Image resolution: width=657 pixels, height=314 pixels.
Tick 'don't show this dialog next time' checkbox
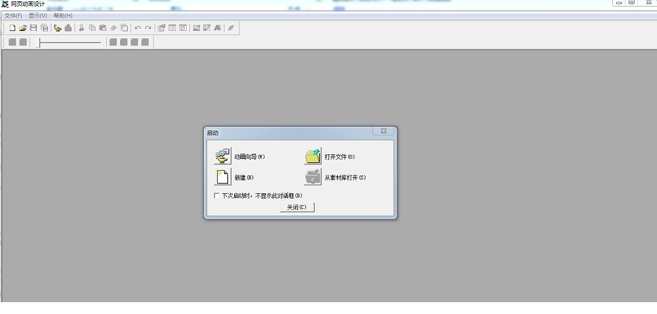click(x=216, y=195)
